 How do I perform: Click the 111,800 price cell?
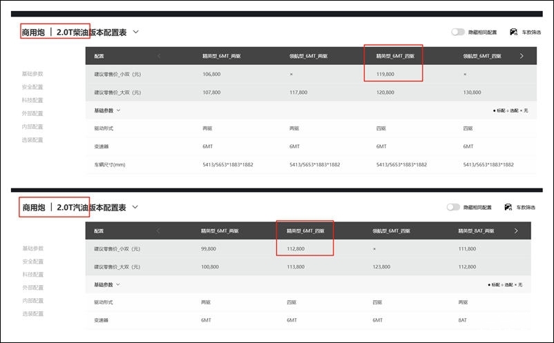point(467,248)
